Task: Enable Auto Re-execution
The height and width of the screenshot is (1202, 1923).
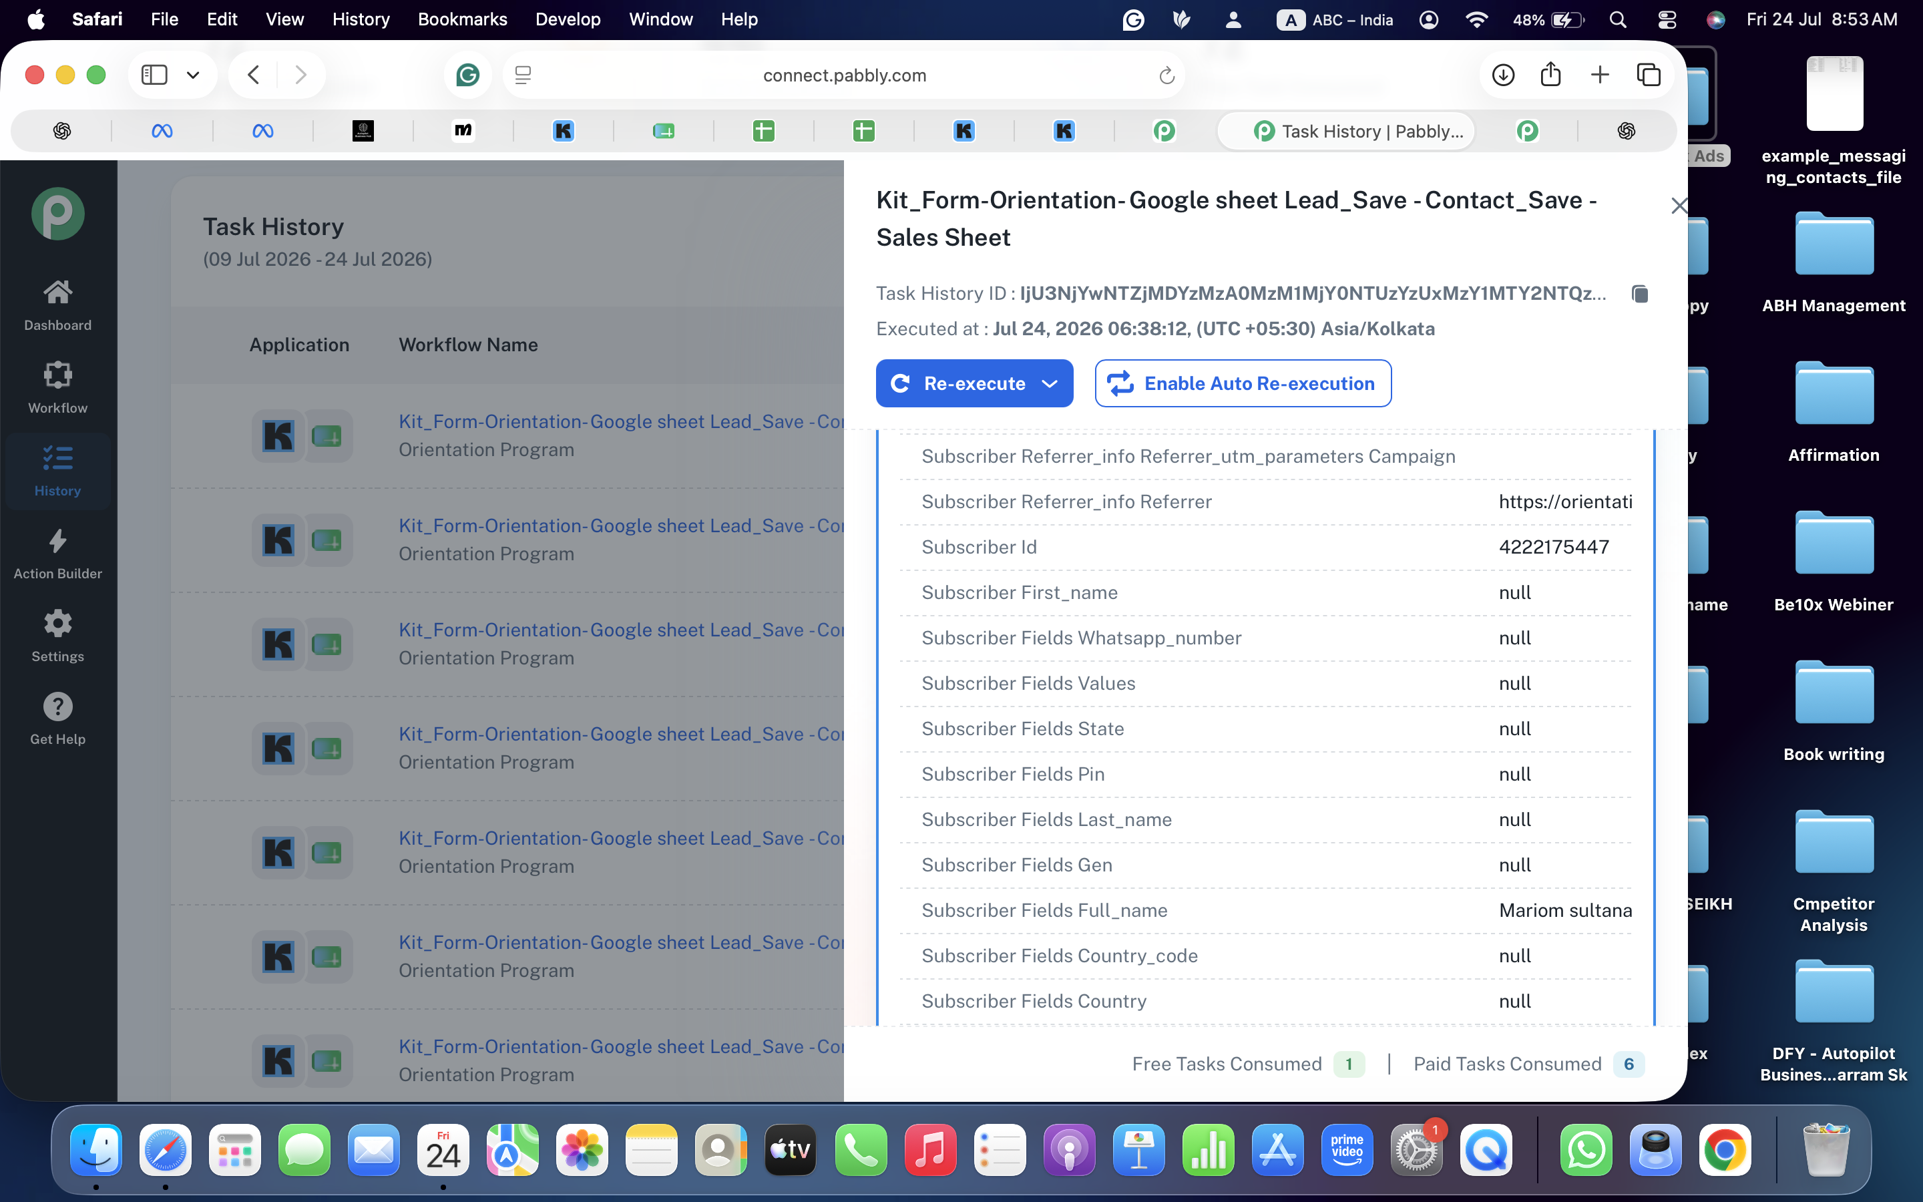Action: (1243, 383)
